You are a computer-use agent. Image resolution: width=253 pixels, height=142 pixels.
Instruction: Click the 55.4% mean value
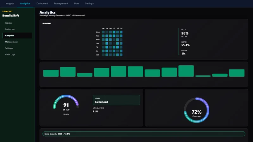[185, 45]
